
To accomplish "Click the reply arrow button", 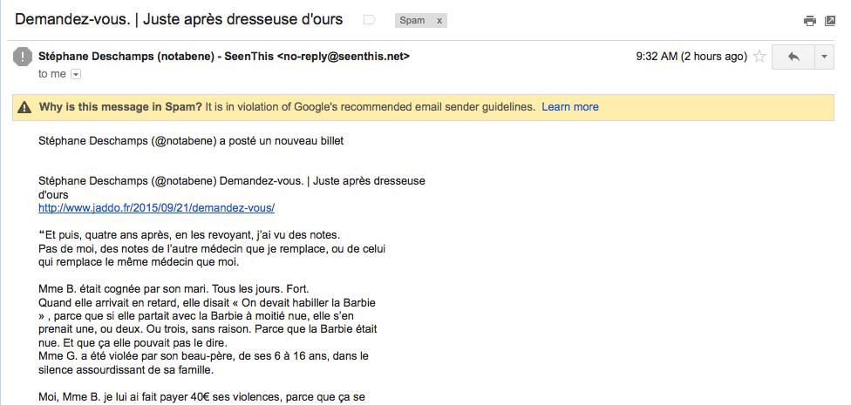I will point(793,57).
